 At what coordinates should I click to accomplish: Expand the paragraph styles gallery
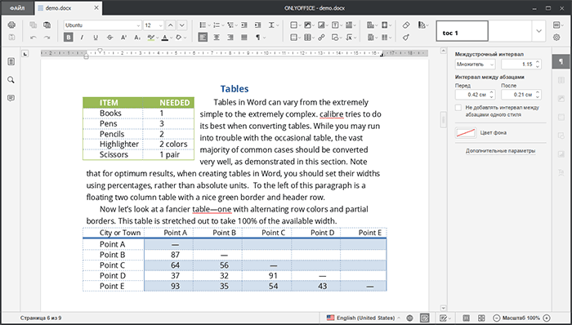point(538,31)
